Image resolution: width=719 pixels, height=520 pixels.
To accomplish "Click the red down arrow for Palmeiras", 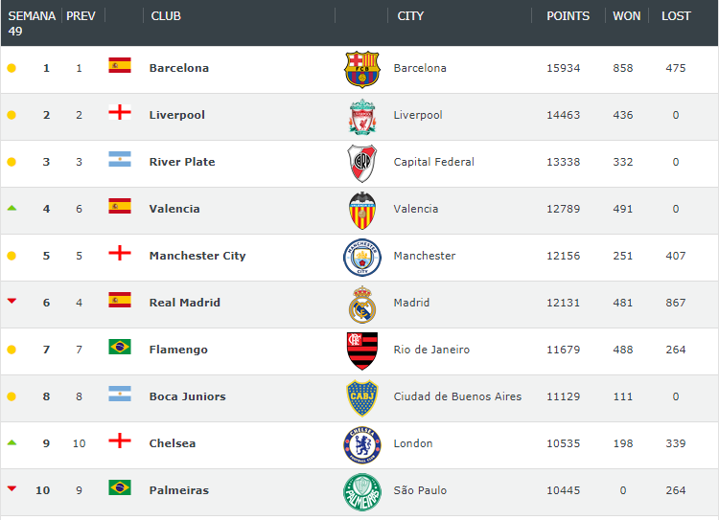I will (x=12, y=488).
